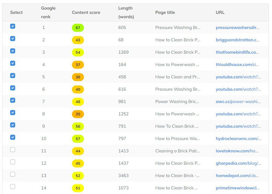The height and width of the screenshot is (194, 272).
Task: Uncheck the rank 10 hydrocleanwnc checkbox
Action: (13, 137)
